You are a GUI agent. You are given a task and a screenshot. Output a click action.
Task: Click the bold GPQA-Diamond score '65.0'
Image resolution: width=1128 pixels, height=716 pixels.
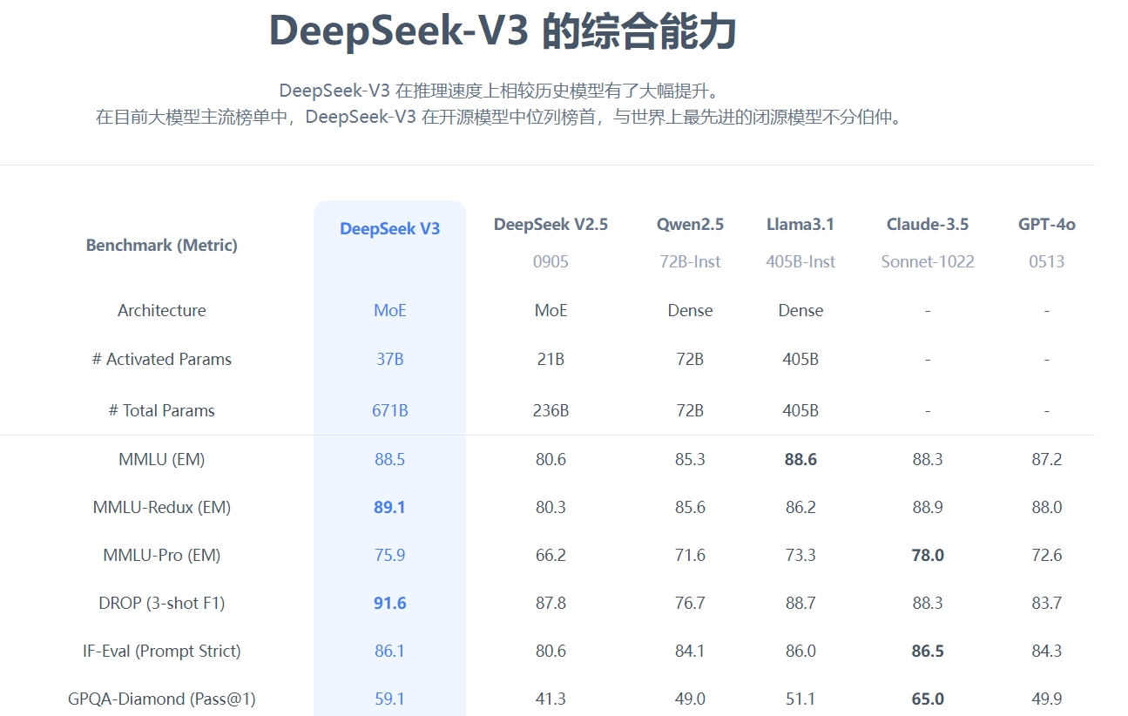point(928,699)
